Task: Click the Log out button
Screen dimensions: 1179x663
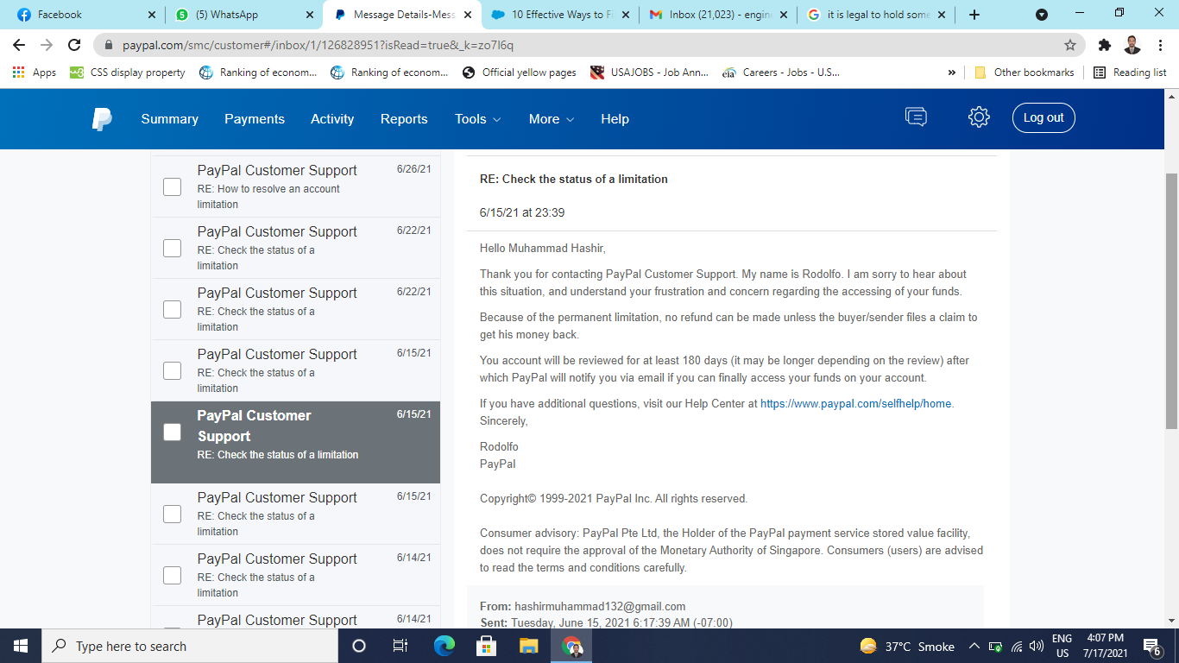Action: [1043, 118]
